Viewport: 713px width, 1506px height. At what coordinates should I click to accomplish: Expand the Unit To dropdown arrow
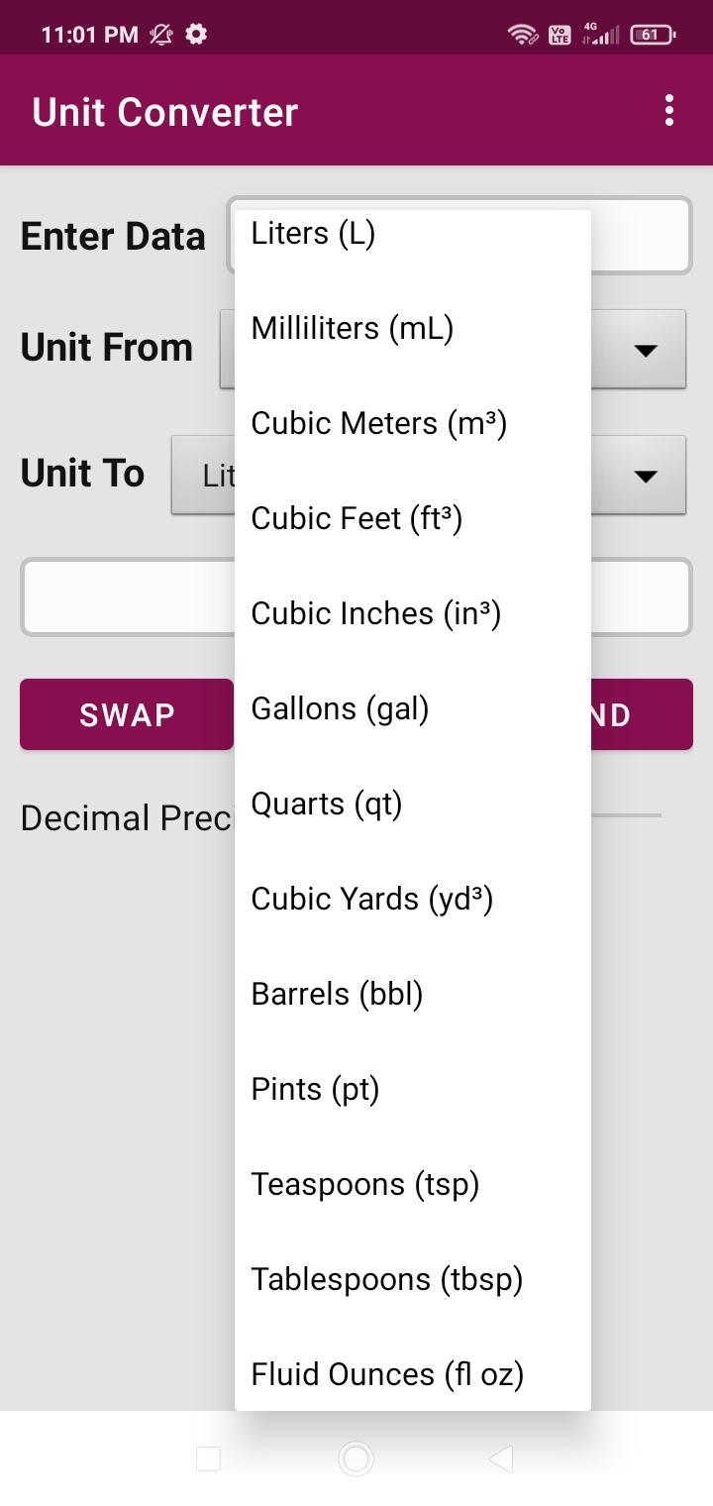[646, 476]
